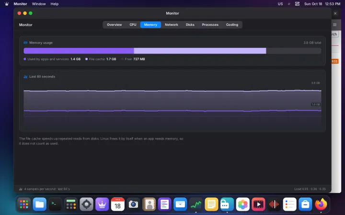The height and width of the screenshot is (215, 345).
Task: Show the Processes tab
Action: point(210,24)
